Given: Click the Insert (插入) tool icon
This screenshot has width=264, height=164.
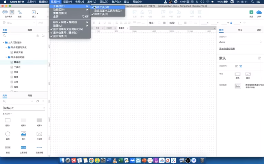Looking at the screenshot, I should coord(34,12).
